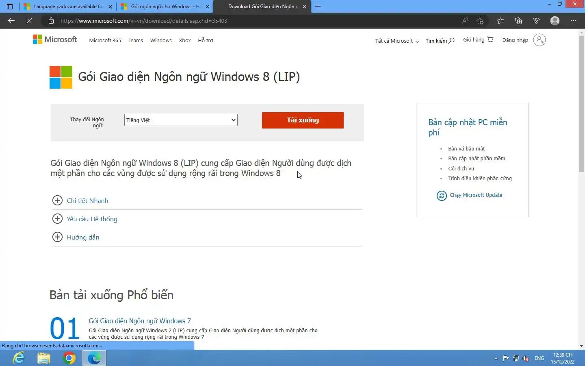
Task: Open a new tab with the plus icon
Action: pos(318,7)
